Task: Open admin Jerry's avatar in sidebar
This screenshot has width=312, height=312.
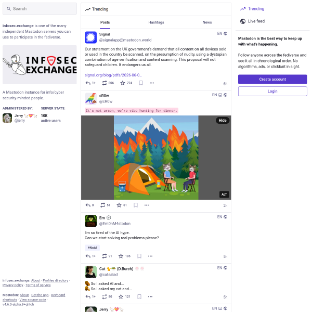Action: (7, 118)
